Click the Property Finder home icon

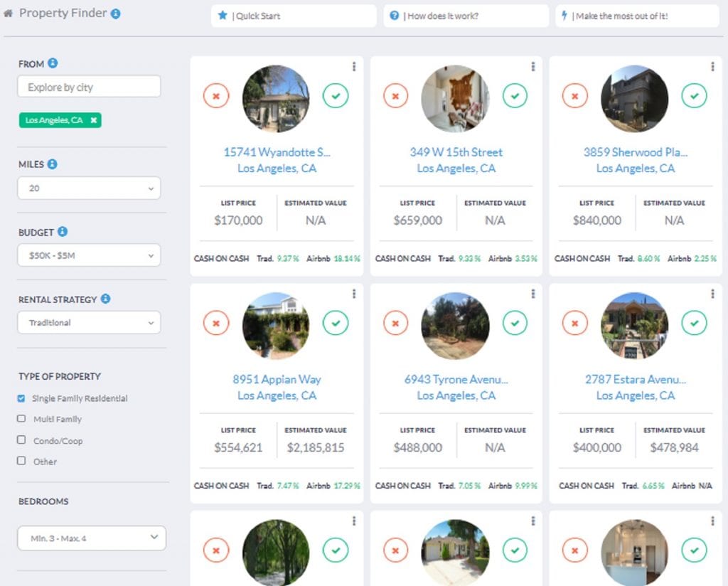pyautogui.click(x=8, y=12)
